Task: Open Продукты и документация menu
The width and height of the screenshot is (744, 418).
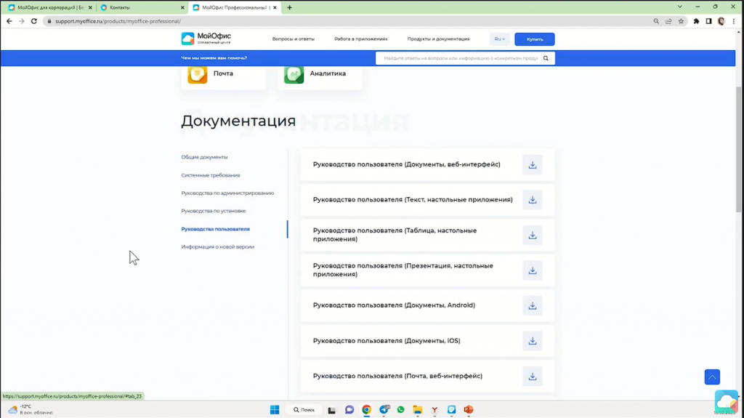Action: [x=438, y=39]
